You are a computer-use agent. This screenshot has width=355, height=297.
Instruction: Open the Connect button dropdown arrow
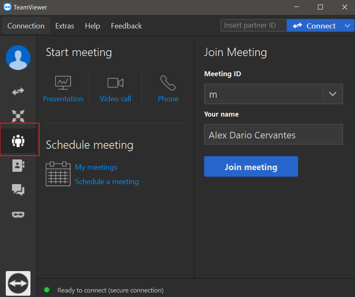(x=346, y=26)
